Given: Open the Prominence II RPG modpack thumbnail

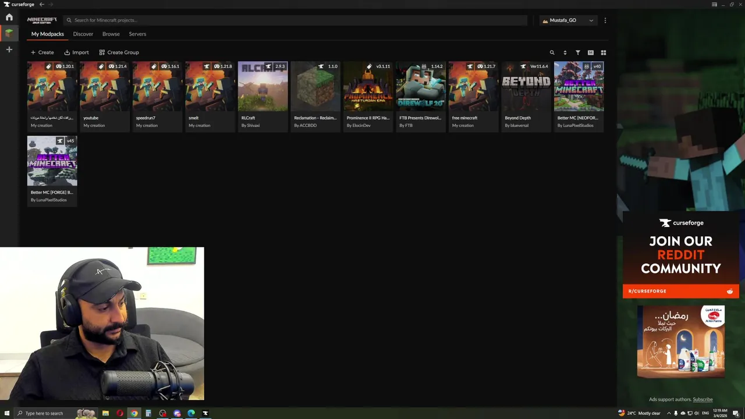Looking at the screenshot, I should point(368,87).
